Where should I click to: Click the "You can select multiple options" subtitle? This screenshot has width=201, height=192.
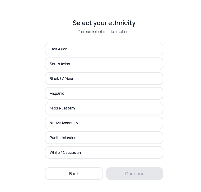(104, 32)
